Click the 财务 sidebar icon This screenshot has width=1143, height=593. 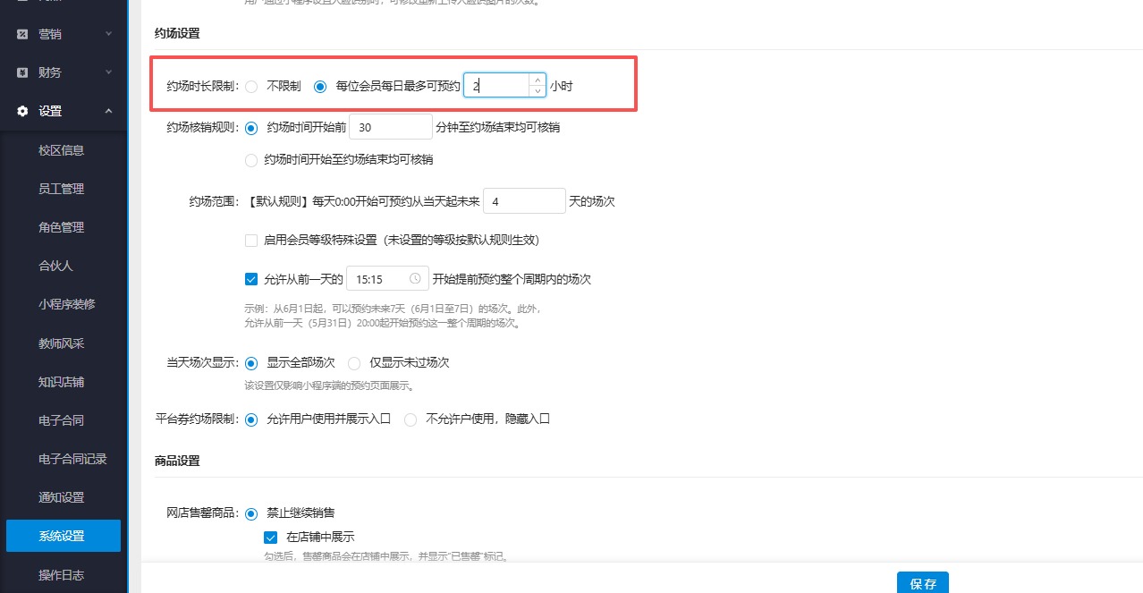coord(22,72)
